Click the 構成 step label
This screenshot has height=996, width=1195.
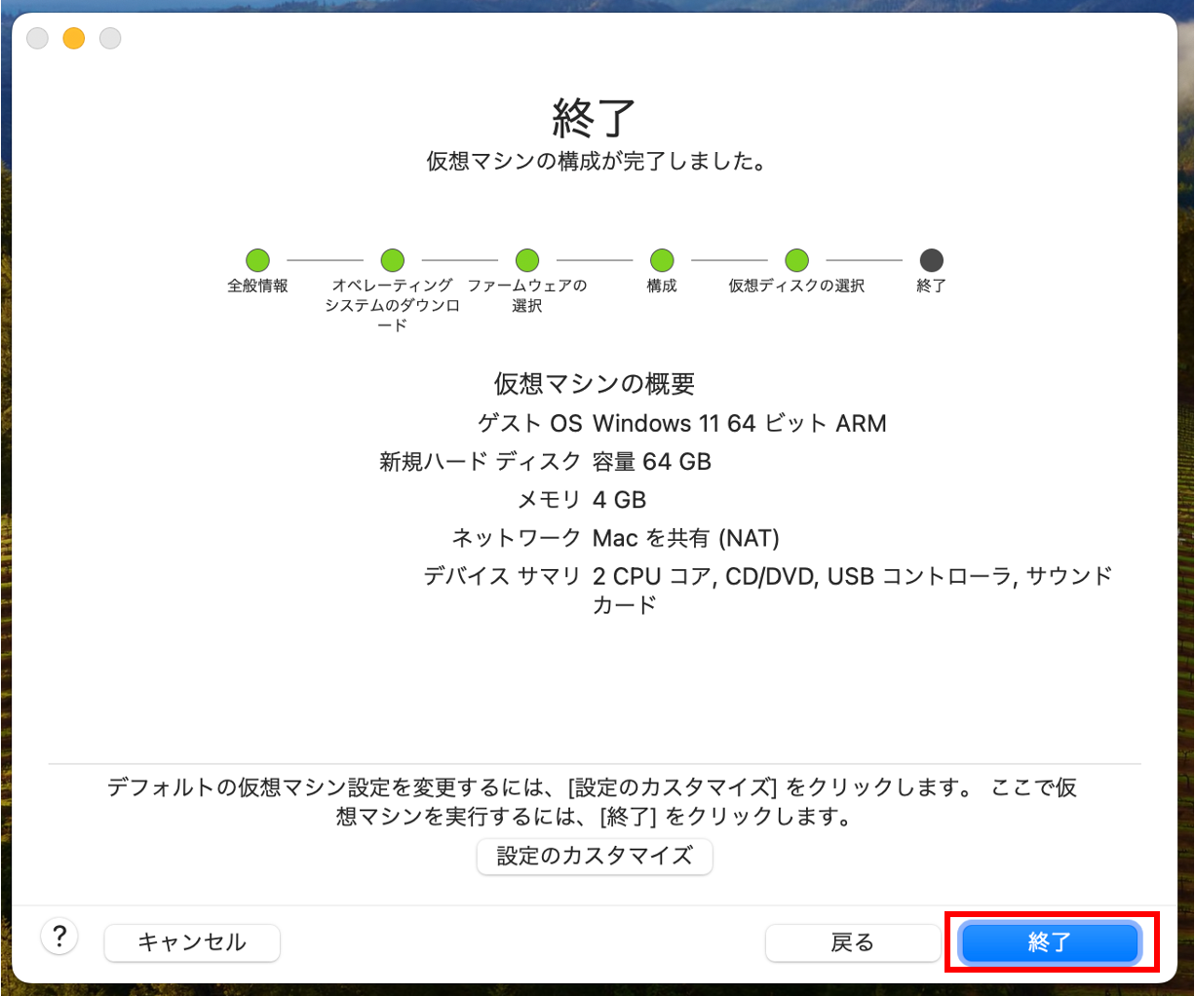click(662, 286)
